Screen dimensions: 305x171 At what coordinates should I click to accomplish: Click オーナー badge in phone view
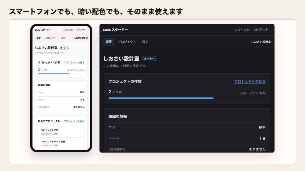64,48
